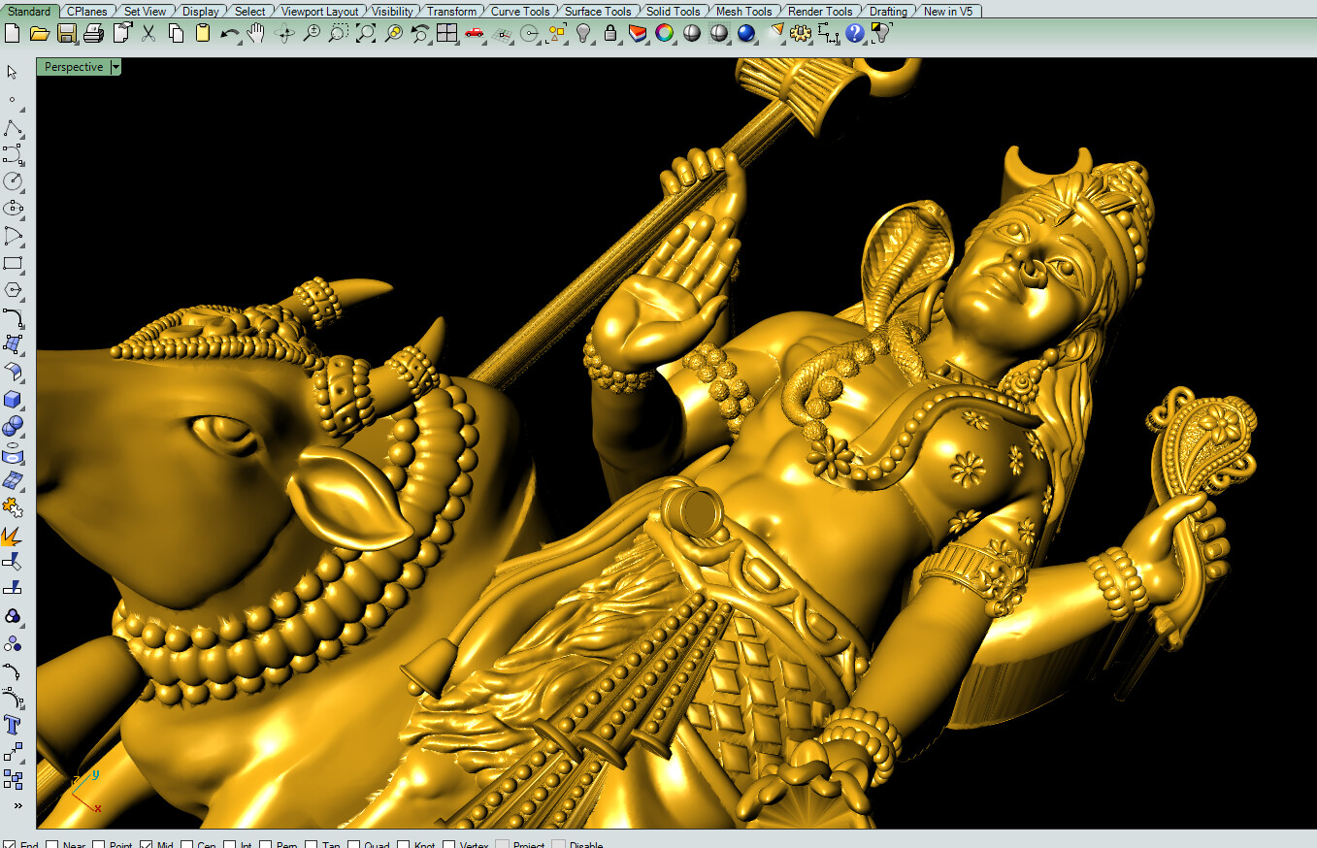Click the half-shaded lightbulb toolbar icon

(x=881, y=34)
